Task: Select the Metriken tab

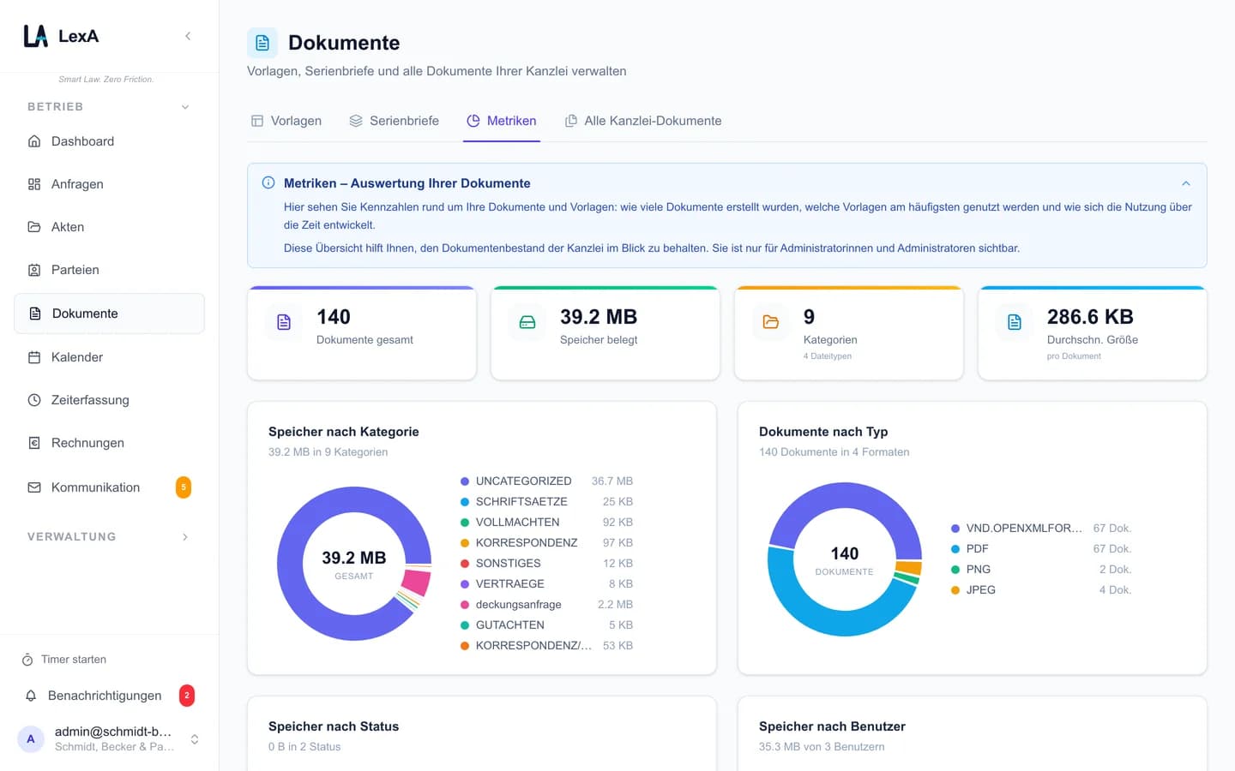Action: click(x=502, y=121)
